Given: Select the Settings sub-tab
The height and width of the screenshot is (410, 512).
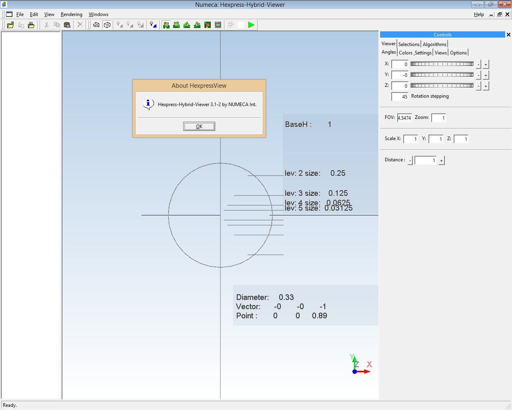Looking at the screenshot, I should pos(423,53).
